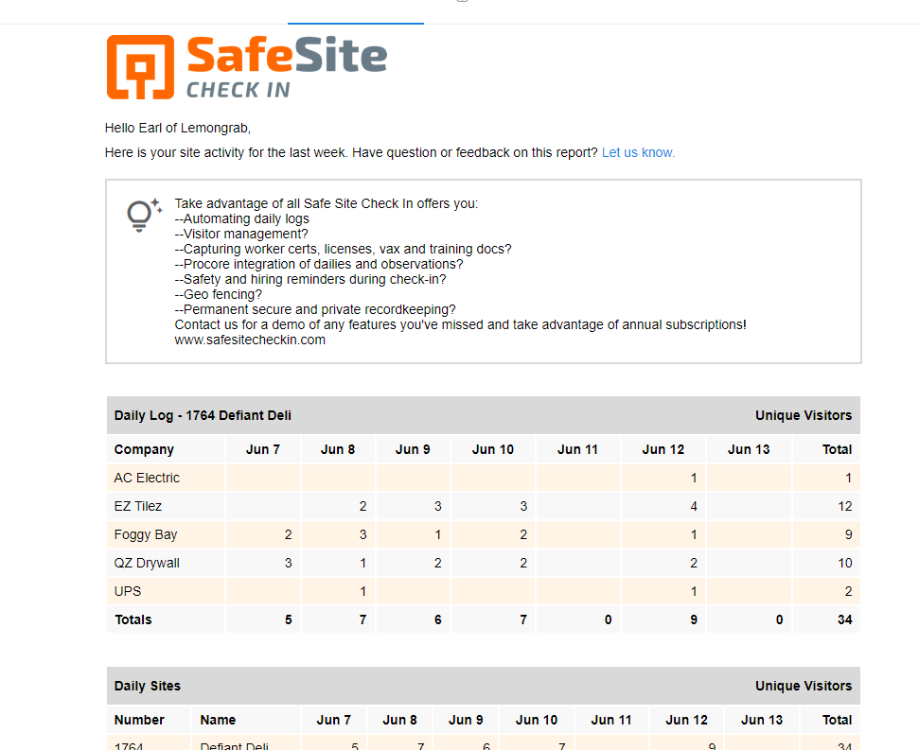Click the Daily Sites "Jun 10" column header
Viewport: 919px width, 750px height.
(537, 720)
